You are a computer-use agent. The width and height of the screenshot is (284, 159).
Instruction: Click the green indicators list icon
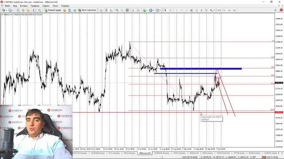144,10
